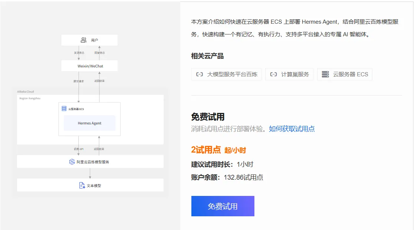415x230 pixels.
Task: Click the 相关云产品 heading
Action: point(207,56)
